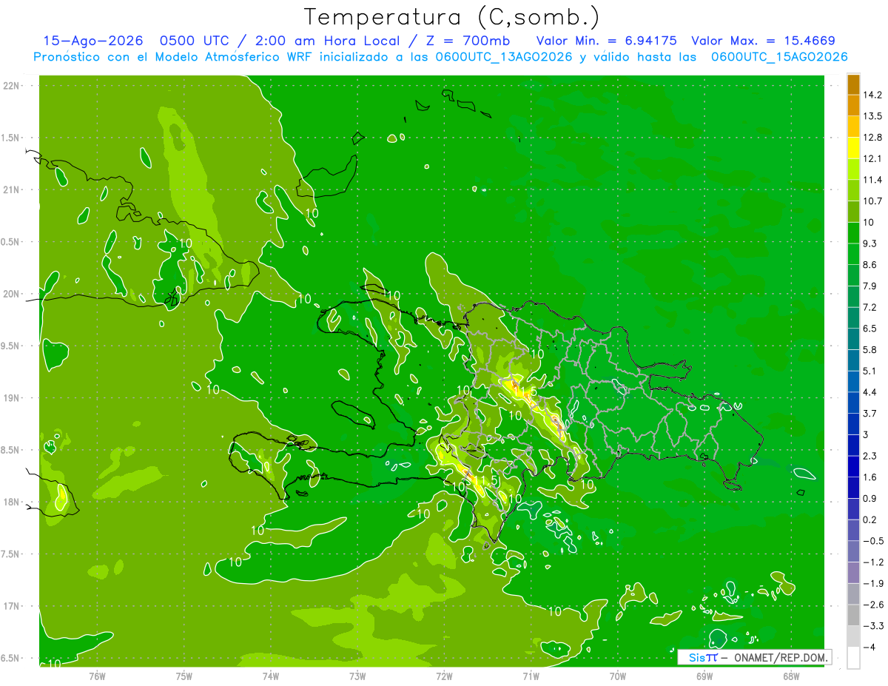The image size is (888, 686).
Task: Pick the blue swatch between 1.6 and 2.3
Action: point(853,466)
